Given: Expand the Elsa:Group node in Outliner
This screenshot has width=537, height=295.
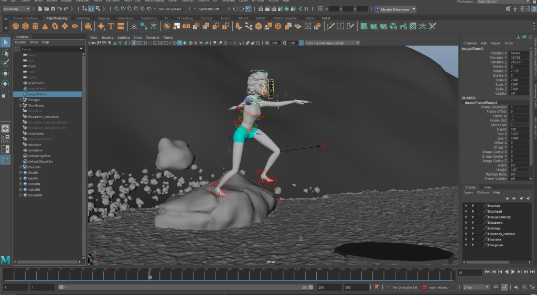Looking at the screenshot, I should (20, 105).
